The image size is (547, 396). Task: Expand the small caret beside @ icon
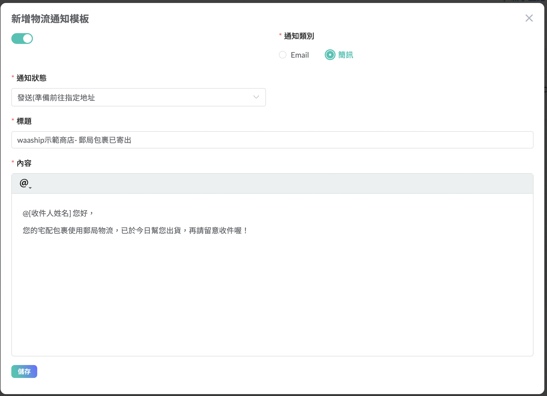click(x=30, y=188)
